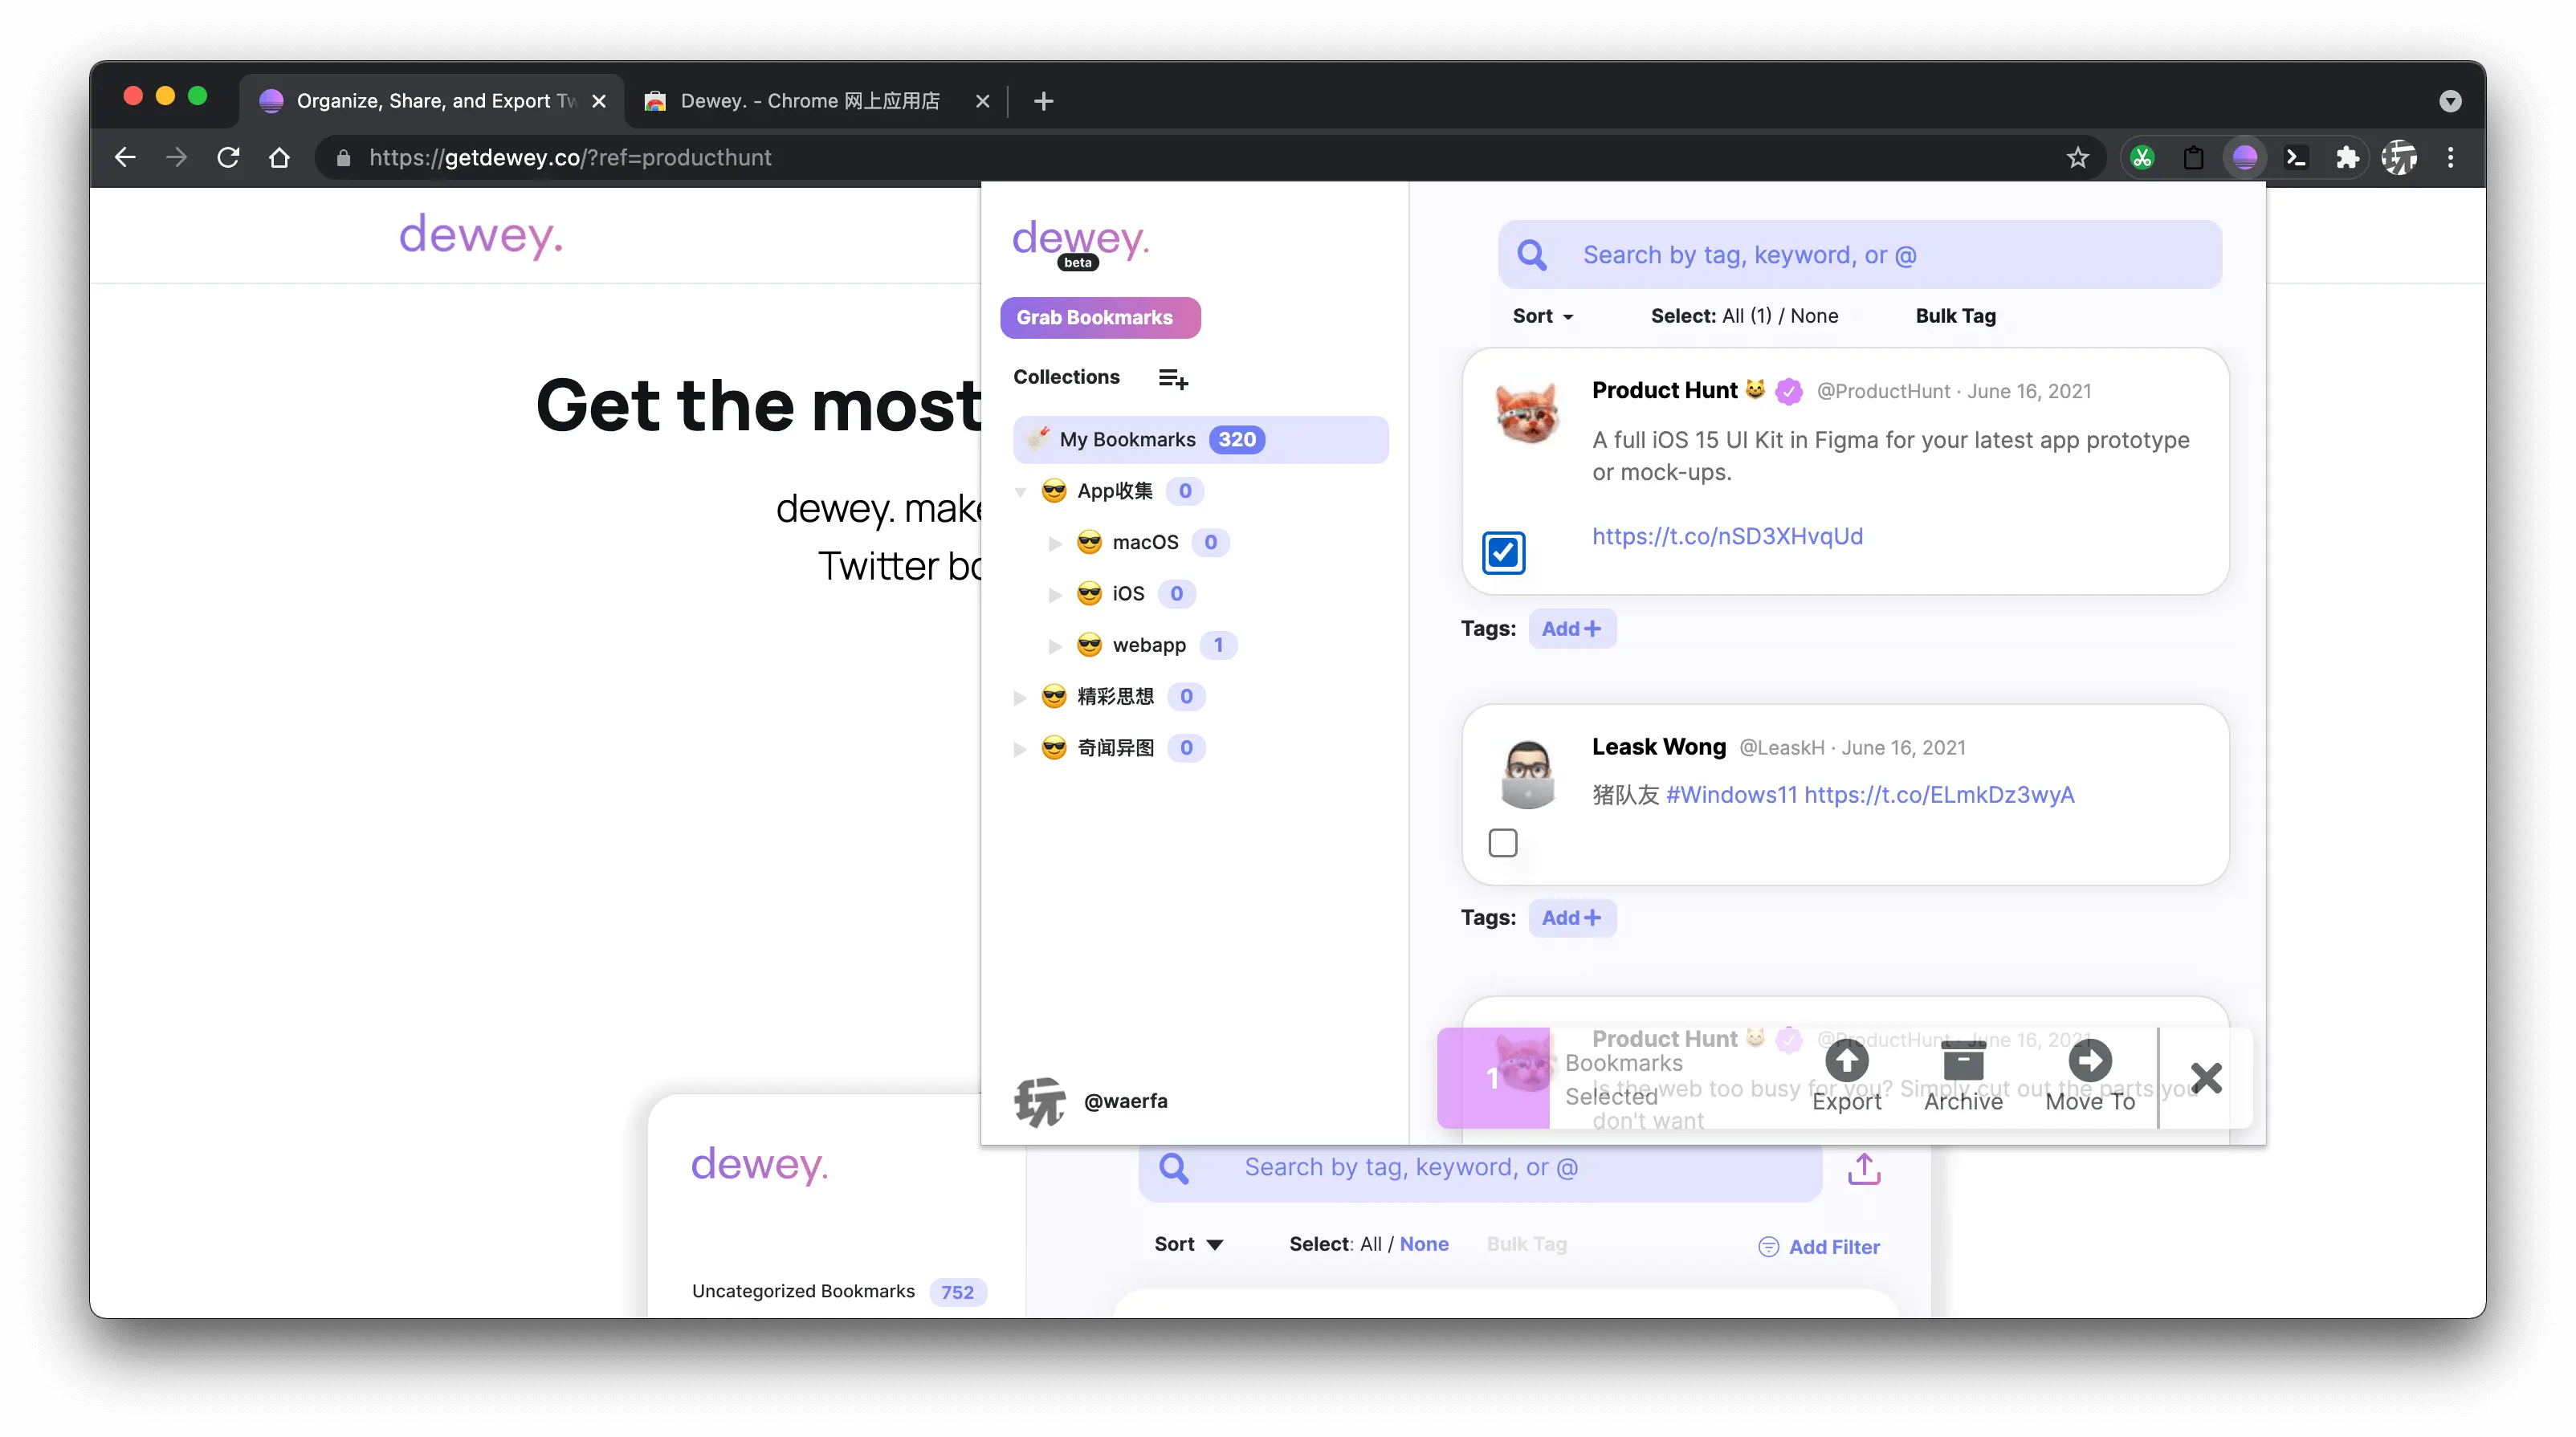Open https://t.co/ELmkDz3wyA link
The image size is (2576, 1437).
1939,795
